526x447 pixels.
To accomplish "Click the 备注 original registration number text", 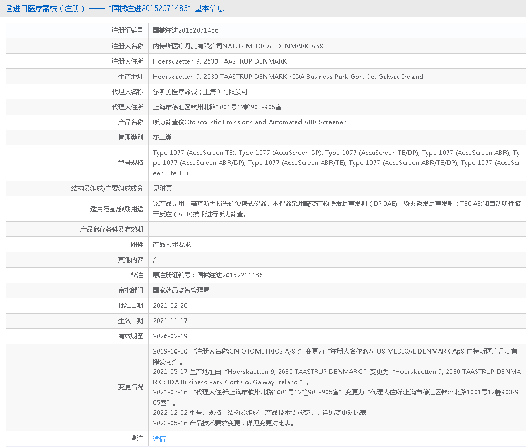I will (208, 275).
